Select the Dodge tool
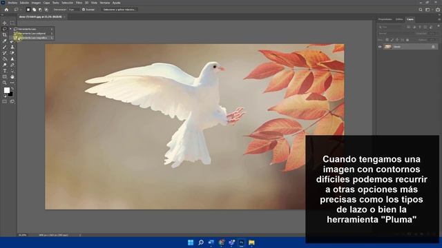 click(5, 65)
